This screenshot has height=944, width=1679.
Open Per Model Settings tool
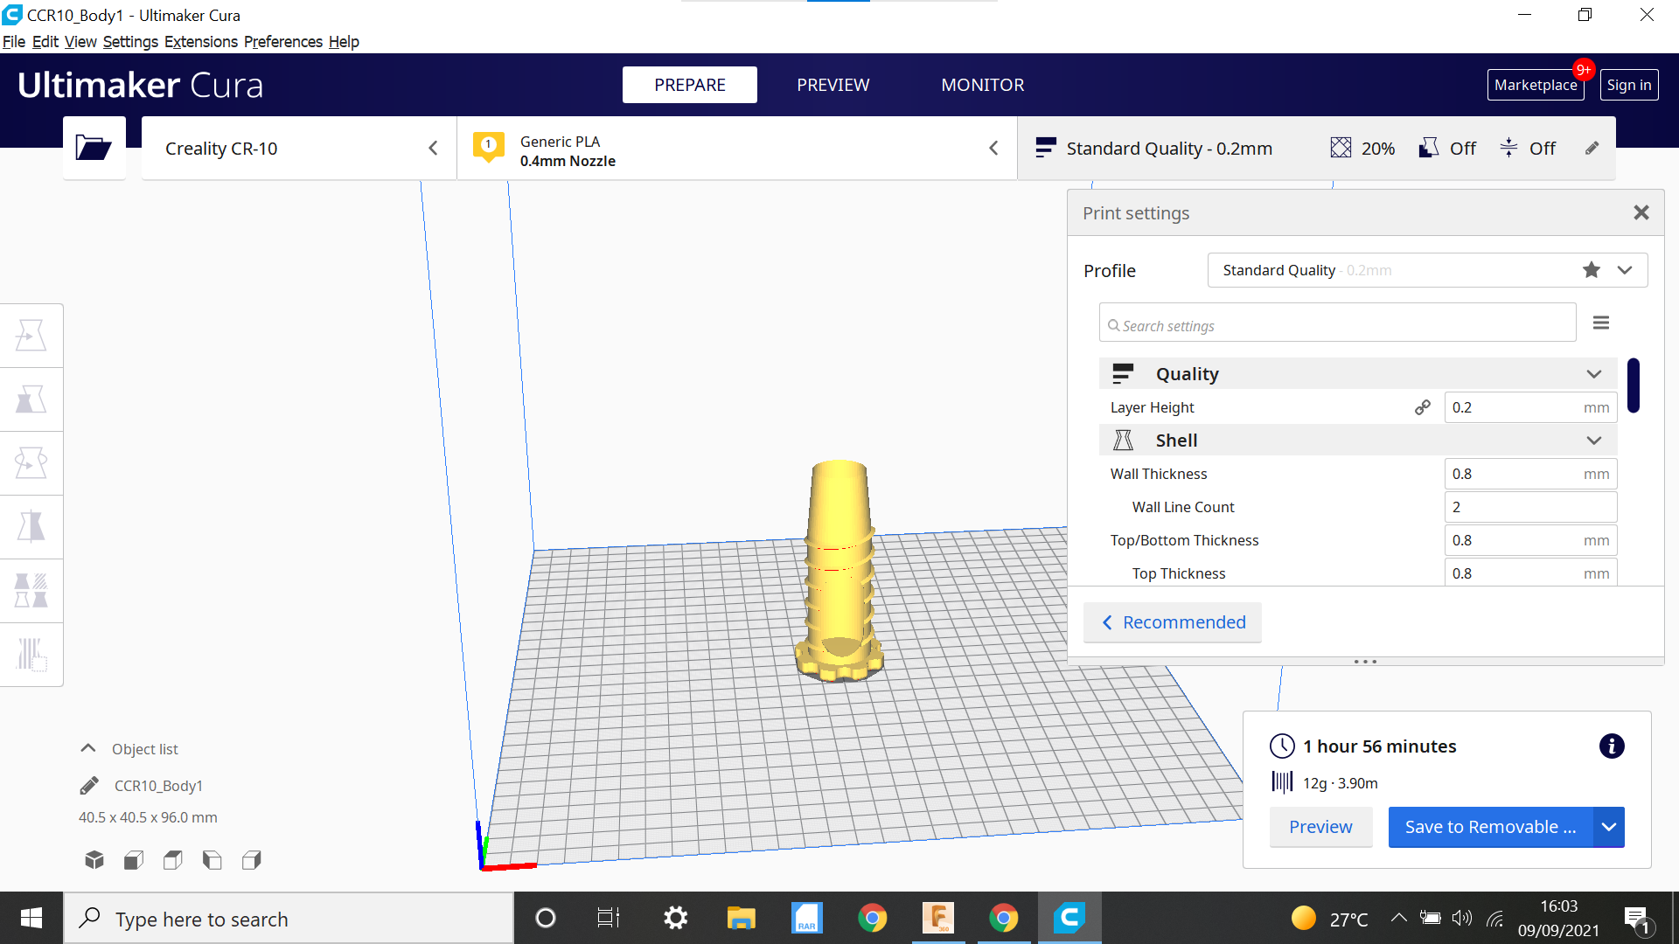(x=31, y=591)
